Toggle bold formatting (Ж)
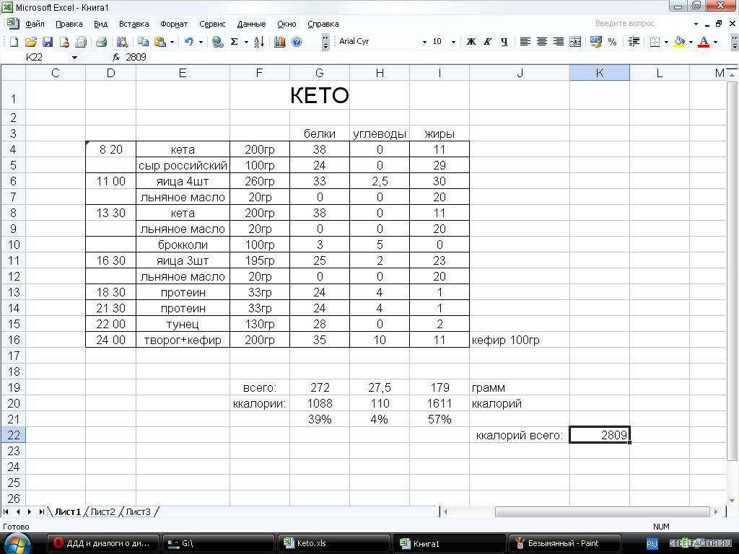Screen dimensions: 739x554 coord(471,42)
